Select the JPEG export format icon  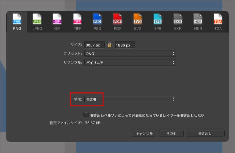pos(37,20)
